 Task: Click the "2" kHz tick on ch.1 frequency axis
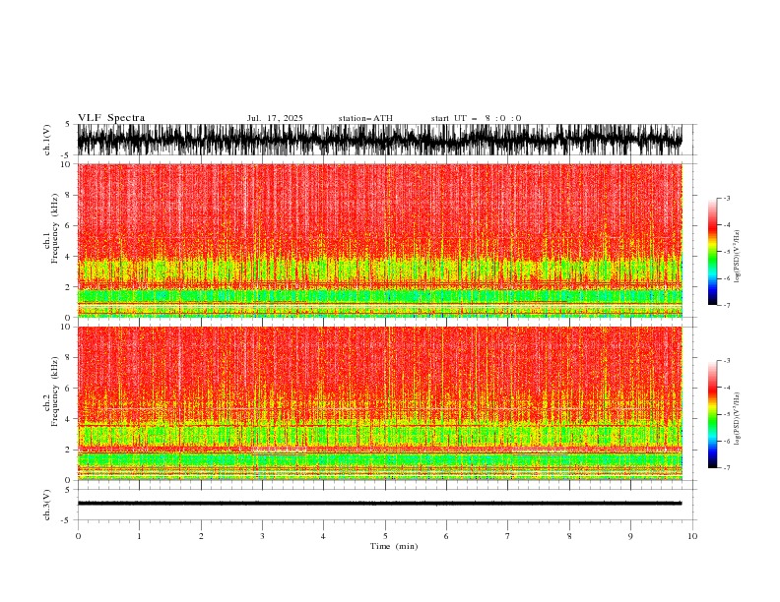pos(68,287)
